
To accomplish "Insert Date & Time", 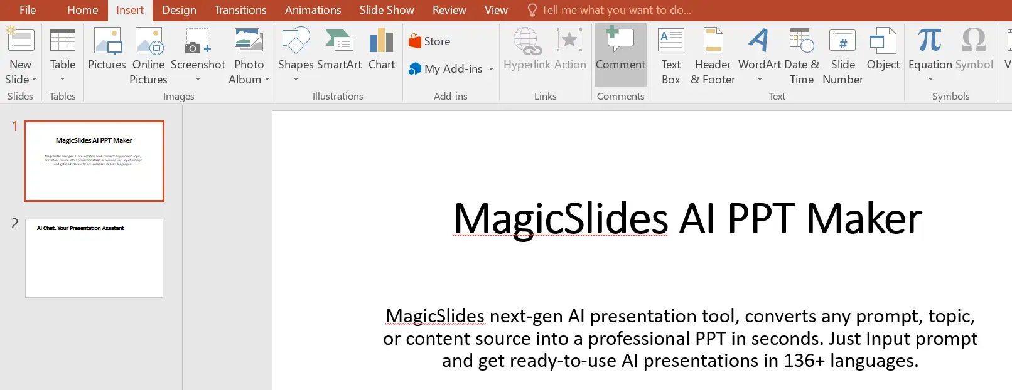I will (802, 55).
